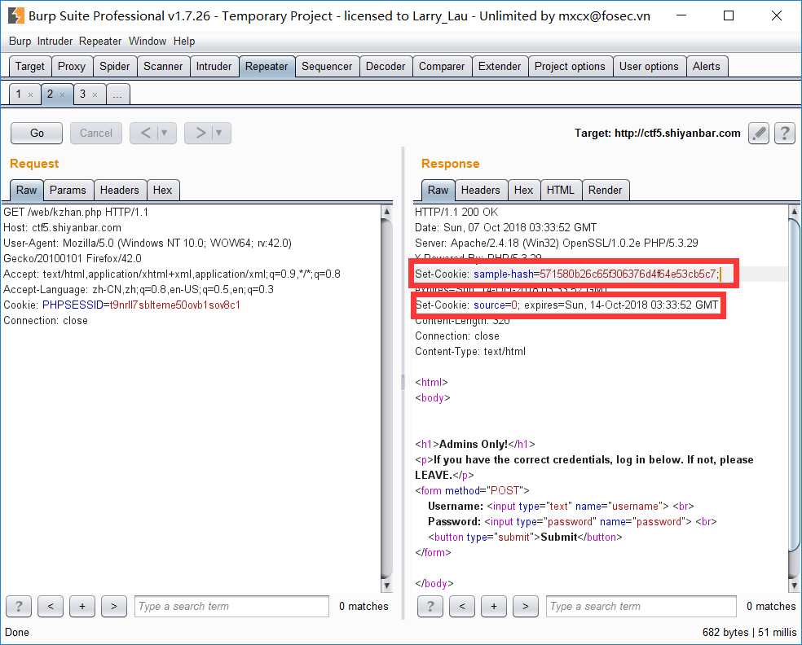The width and height of the screenshot is (802, 645).
Task: Show response Hex view
Action: pyautogui.click(x=524, y=190)
